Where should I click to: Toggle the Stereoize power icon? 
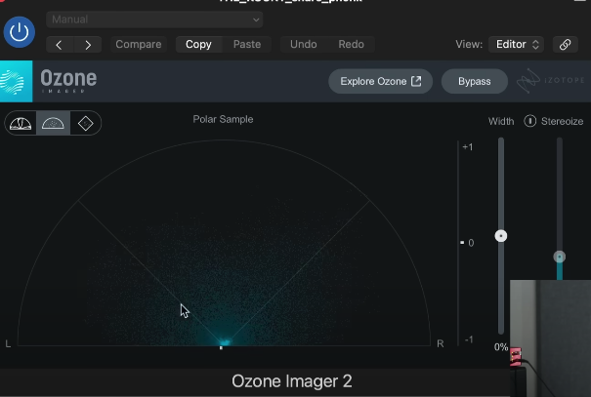point(529,121)
